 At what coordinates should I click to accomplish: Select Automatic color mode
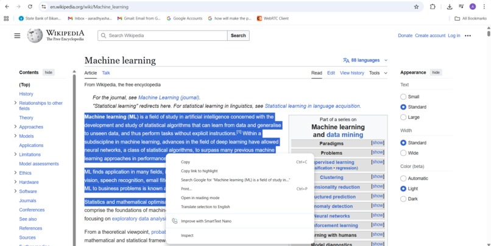pyautogui.click(x=403, y=178)
